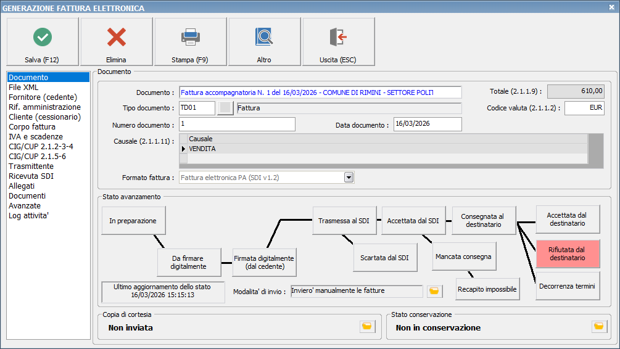Click folder icon in Stato conservazione
This screenshot has width=620, height=349.
coord(599,327)
